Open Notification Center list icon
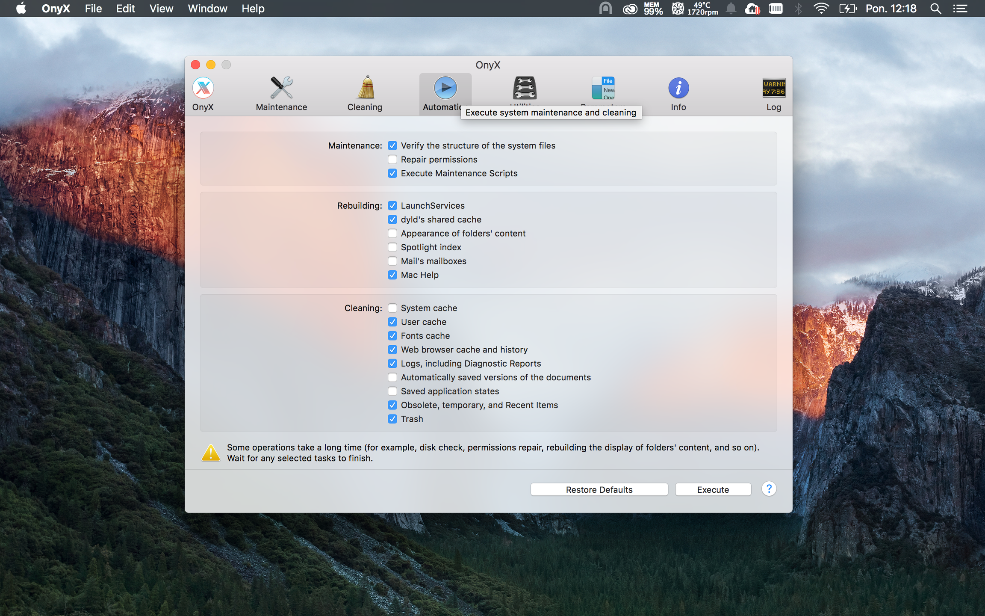 [x=960, y=9]
